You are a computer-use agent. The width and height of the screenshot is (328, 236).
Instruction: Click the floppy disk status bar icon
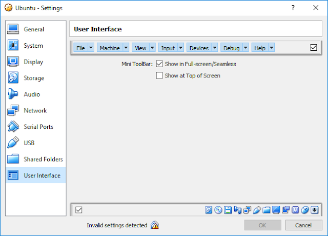pos(228,210)
